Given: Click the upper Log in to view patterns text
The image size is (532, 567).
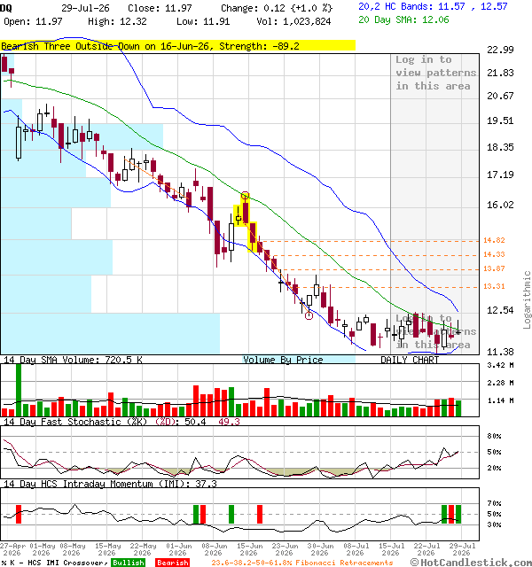Looking at the screenshot, I should click(x=435, y=73).
